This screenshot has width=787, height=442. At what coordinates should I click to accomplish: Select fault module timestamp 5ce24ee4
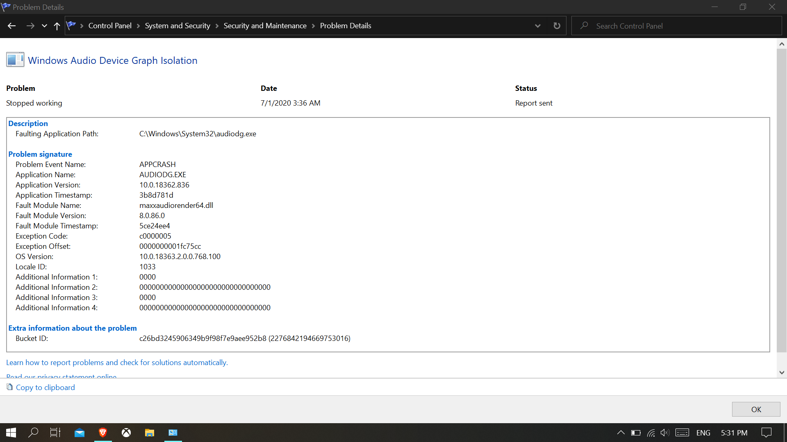coord(155,226)
